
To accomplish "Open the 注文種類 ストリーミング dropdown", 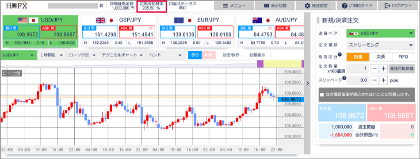I will [380, 45].
